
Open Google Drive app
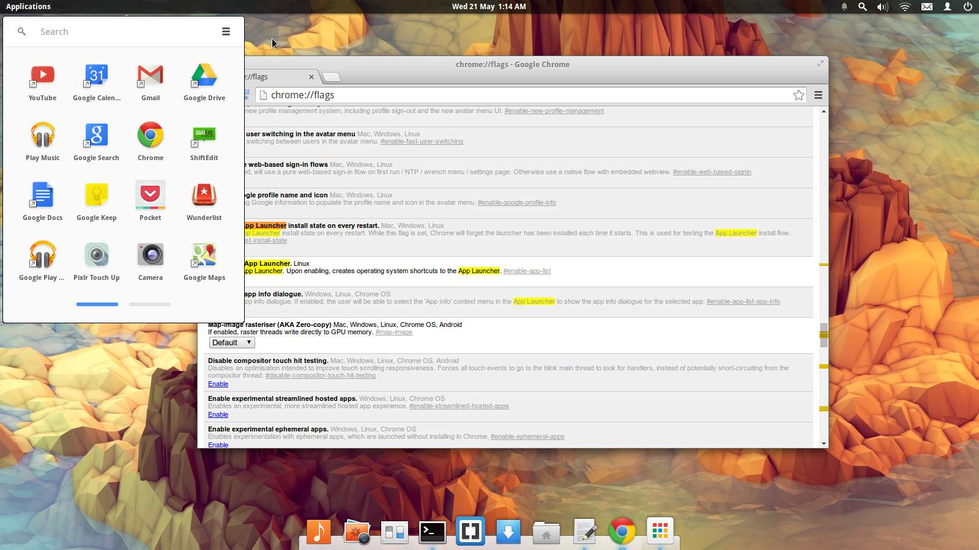[x=204, y=82]
